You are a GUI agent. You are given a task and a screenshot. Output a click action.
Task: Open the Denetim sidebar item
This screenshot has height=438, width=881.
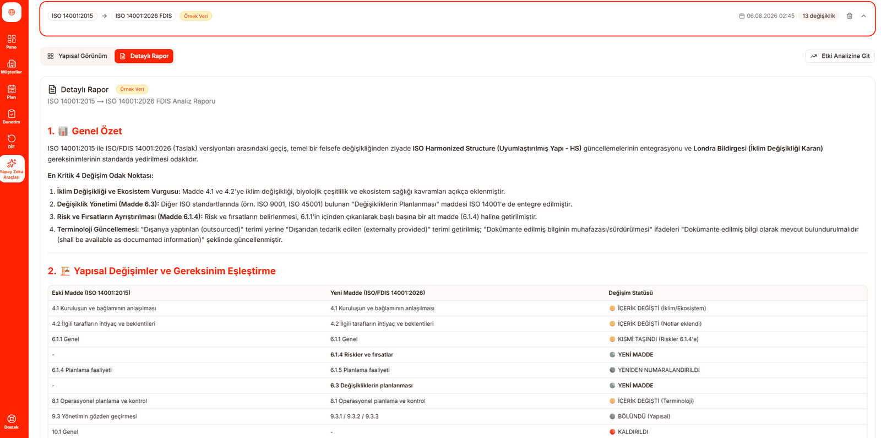pos(12,116)
